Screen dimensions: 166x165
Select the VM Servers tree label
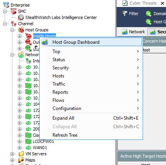tap(36, 154)
